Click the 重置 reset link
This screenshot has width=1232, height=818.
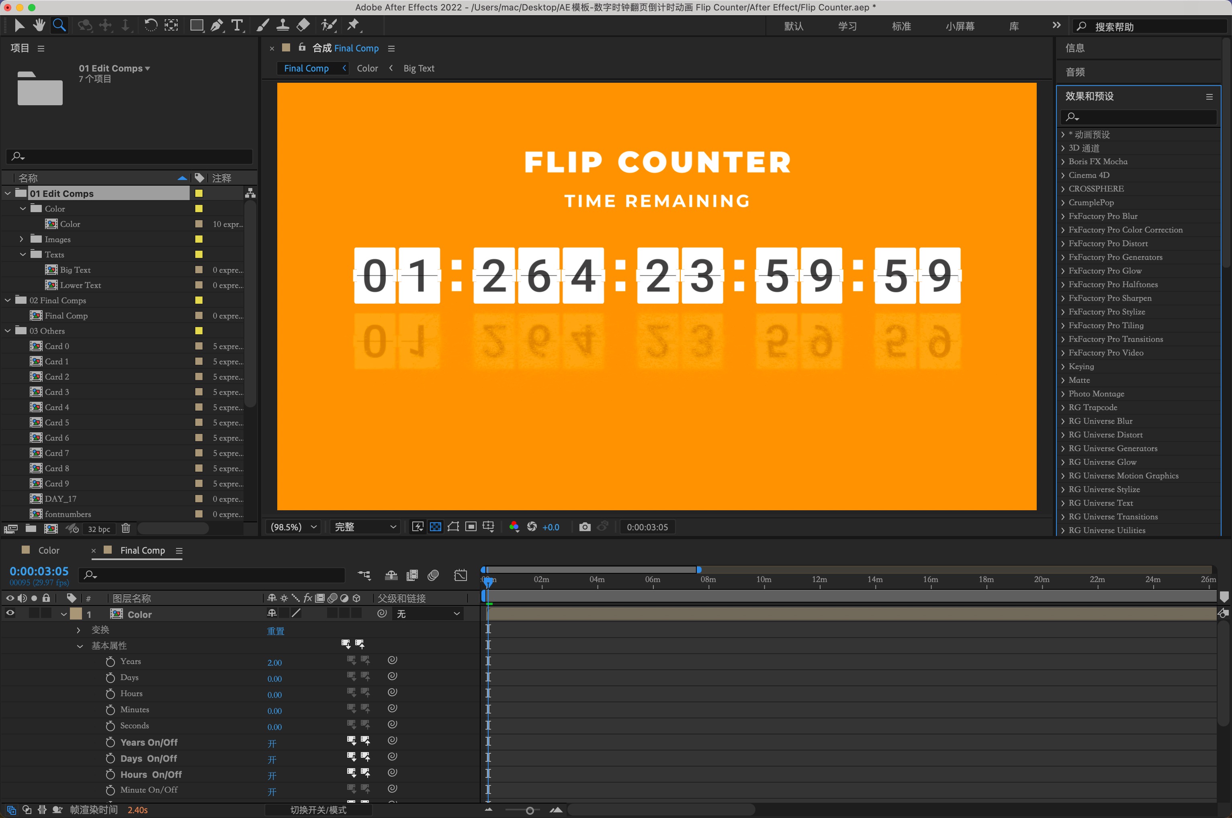pos(276,631)
